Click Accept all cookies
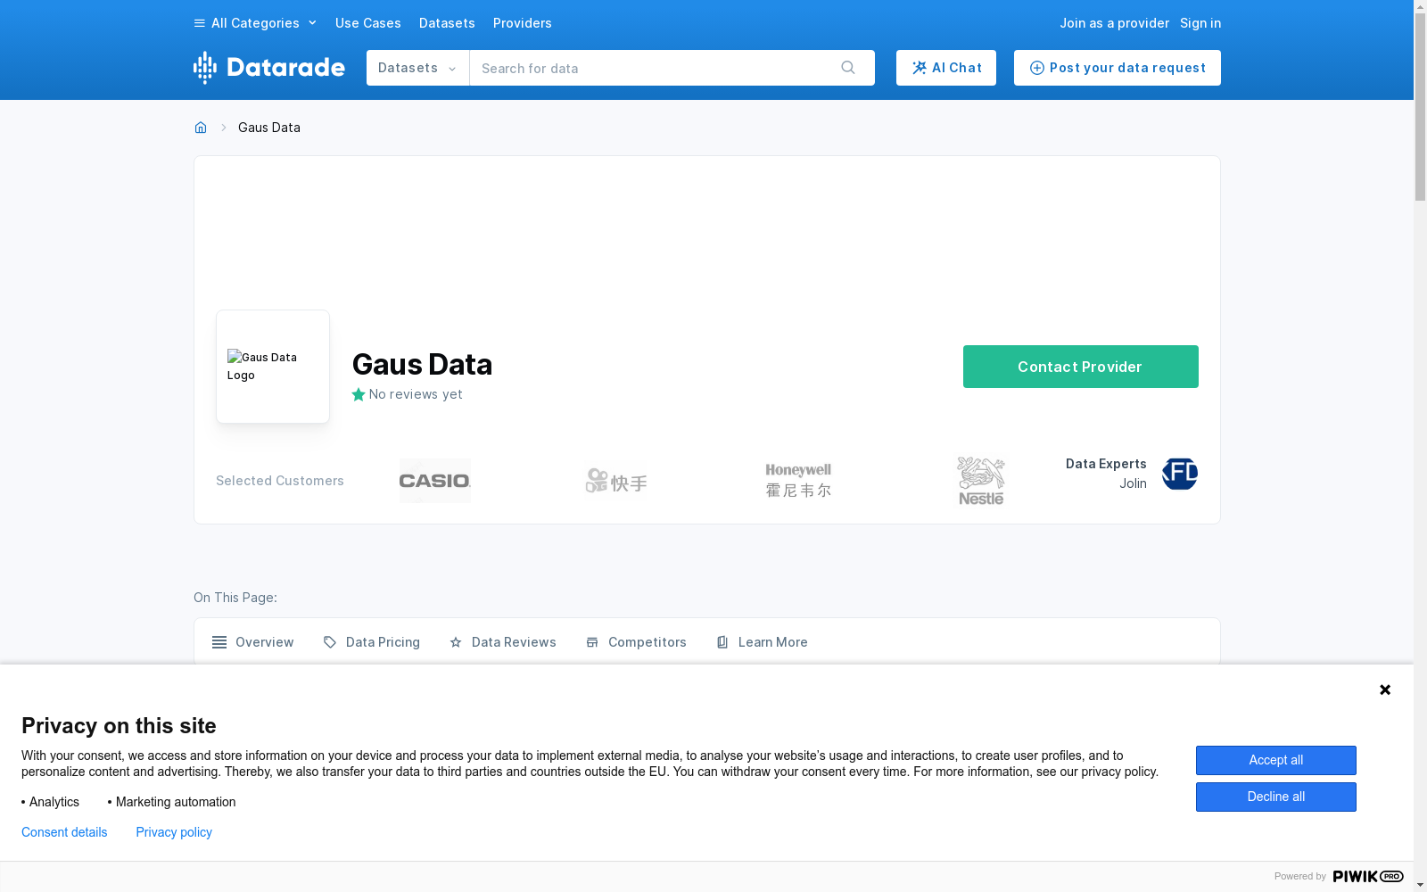This screenshot has height=892, width=1427. pyautogui.click(x=1276, y=760)
